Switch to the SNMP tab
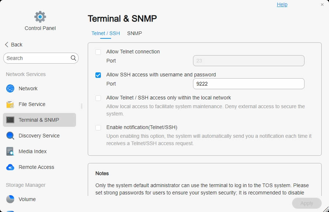 click(135, 33)
